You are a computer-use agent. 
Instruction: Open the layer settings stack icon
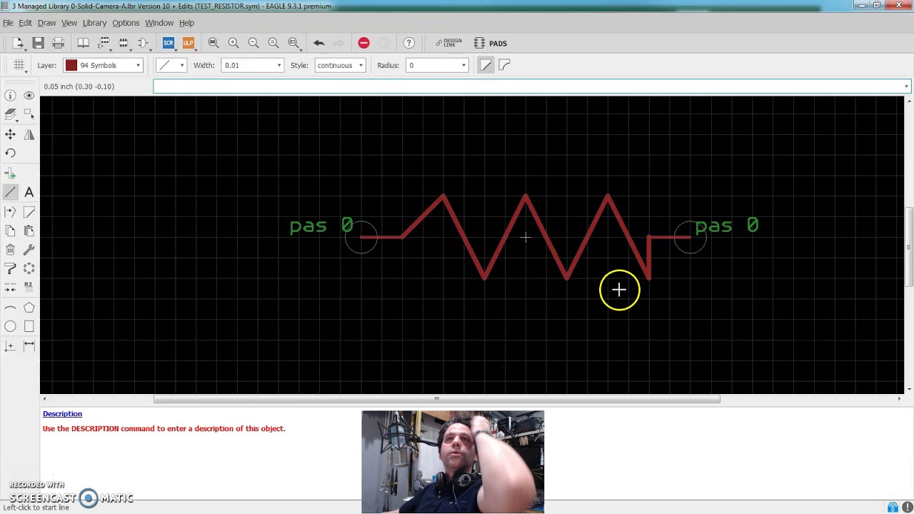[10, 114]
